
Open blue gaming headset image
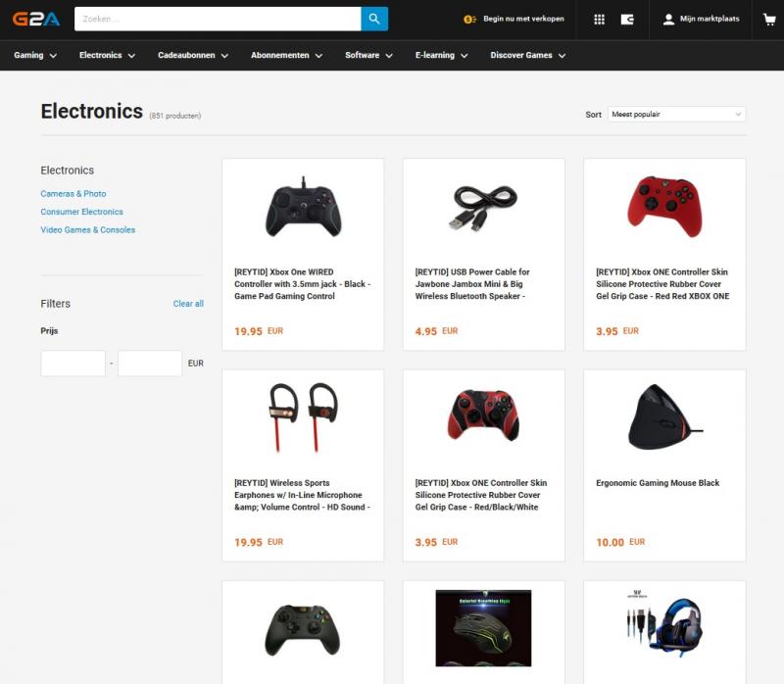click(x=664, y=624)
